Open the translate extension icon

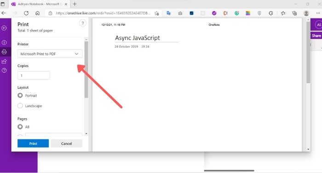click(169, 13)
